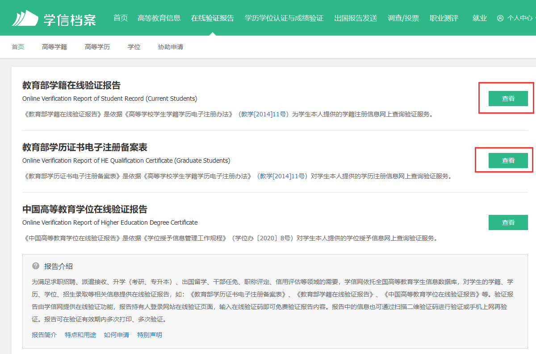Click the text 'Online Verification Report of HE Qualification Certificate'
The image size is (536, 354).
(x=97, y=161)
